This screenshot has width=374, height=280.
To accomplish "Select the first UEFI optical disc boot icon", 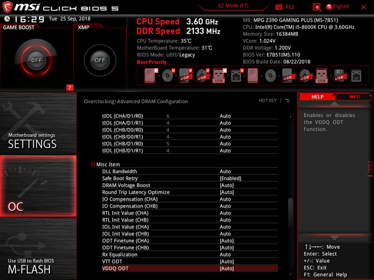I will pyautogui.click(x=168, y=76).
